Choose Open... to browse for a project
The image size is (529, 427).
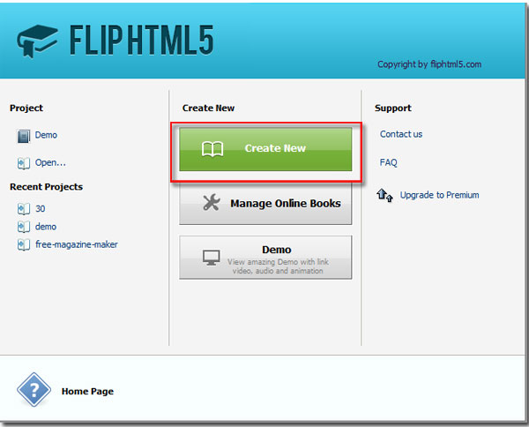tap(50, 162)
